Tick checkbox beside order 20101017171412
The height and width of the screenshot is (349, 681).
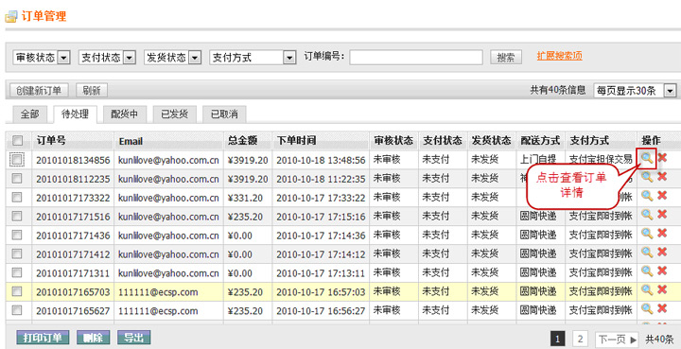(17, 253)
